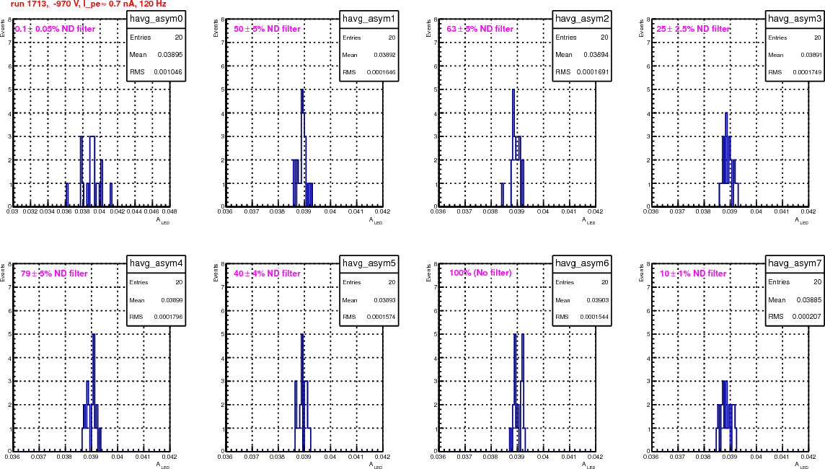This screenshot has height=469, width=825.
Task: Click the '25± 2.5% ND filter' label
Action: tap(694, 29)
